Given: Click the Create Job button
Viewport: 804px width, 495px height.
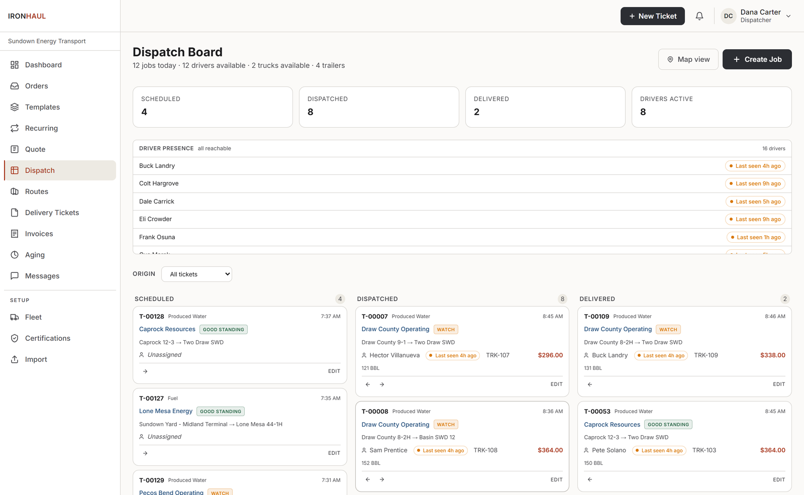Looking at the screenshot, I should coord(757,59).
